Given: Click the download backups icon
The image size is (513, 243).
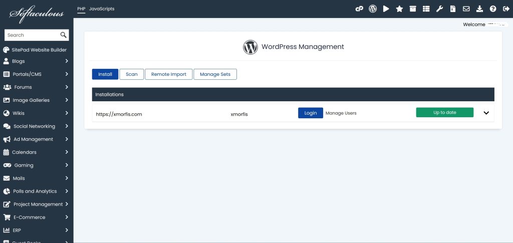Looking at the screenshot, I should pos(479,9).
